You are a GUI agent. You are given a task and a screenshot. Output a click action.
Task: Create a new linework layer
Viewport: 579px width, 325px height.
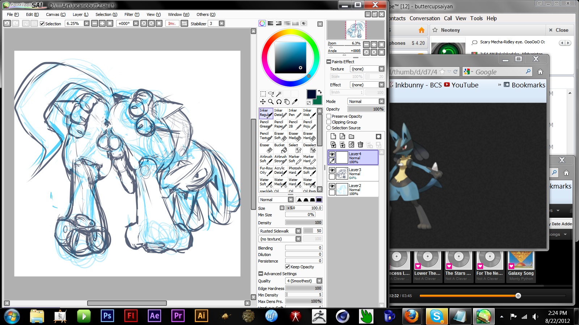[342, 136]
